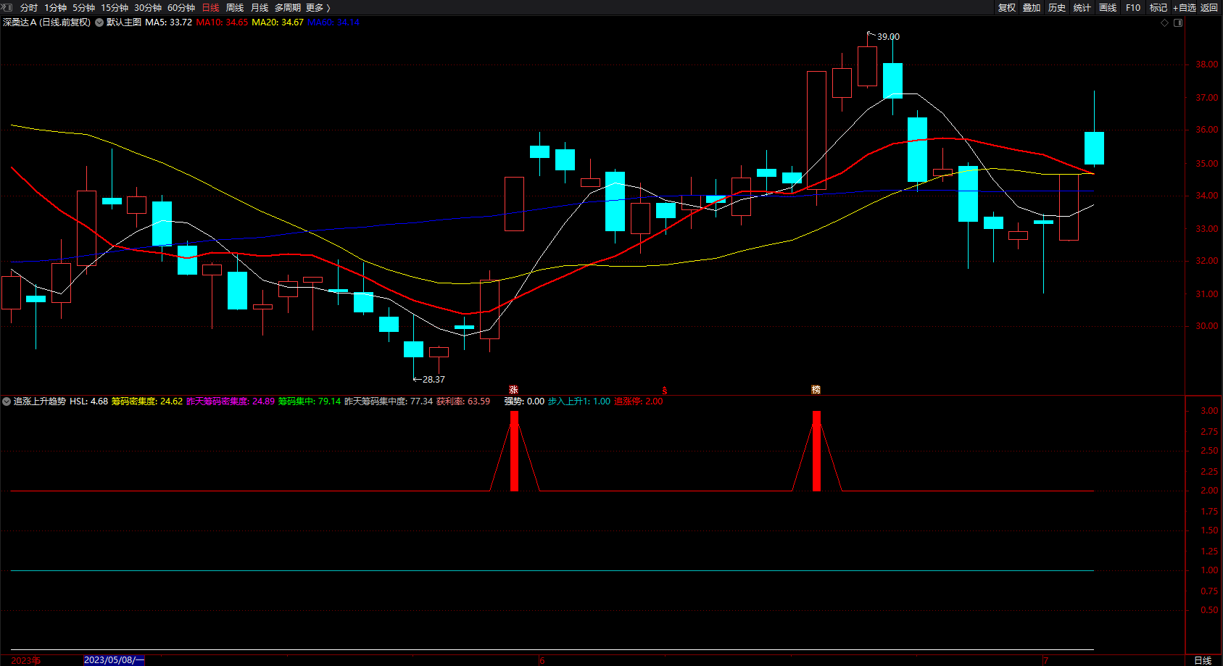Click the stock title 深桑达A (日线.前复权)
1223x666 pixels.
(46, 22)
